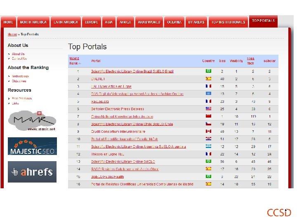Open Universidad Complutense de Madrid portal link
The width and height of the screenshot is (297, 222).
point(142,184)
